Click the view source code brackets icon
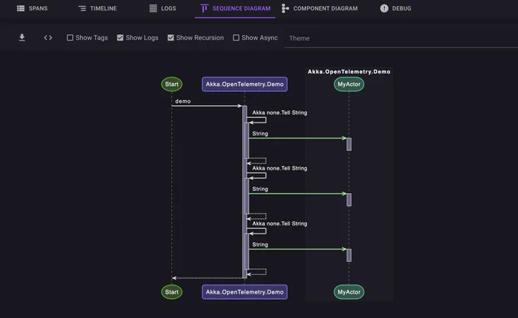 tap(48, 37)
